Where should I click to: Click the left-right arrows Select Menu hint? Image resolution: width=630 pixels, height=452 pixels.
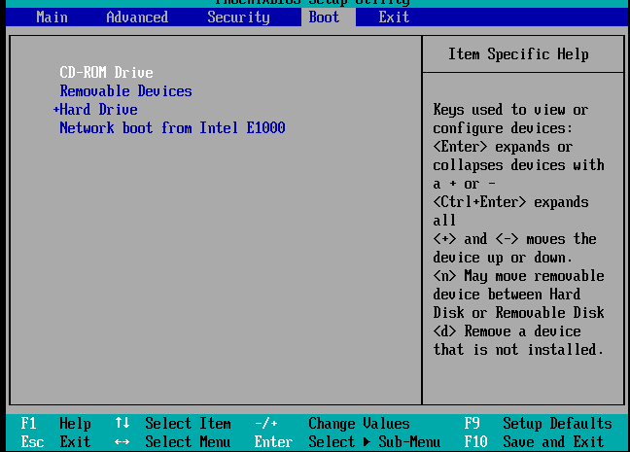(x=173, y=442)
